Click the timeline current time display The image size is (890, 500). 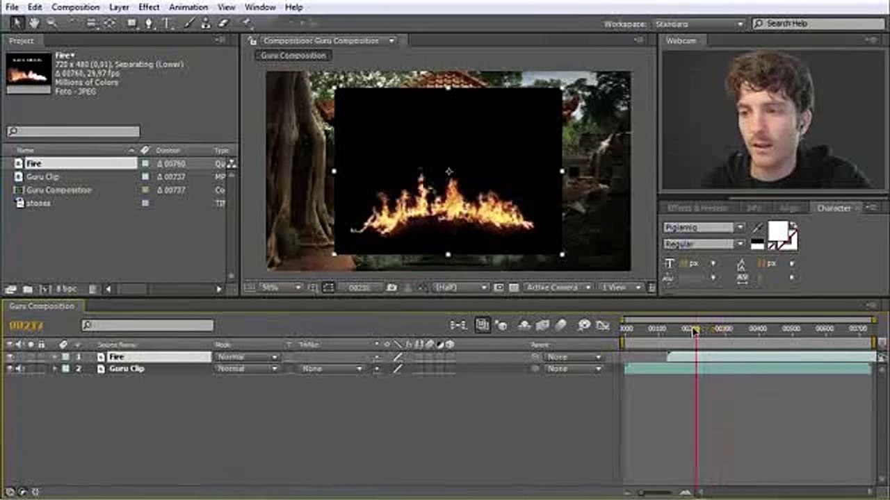(x=26, y=326)
